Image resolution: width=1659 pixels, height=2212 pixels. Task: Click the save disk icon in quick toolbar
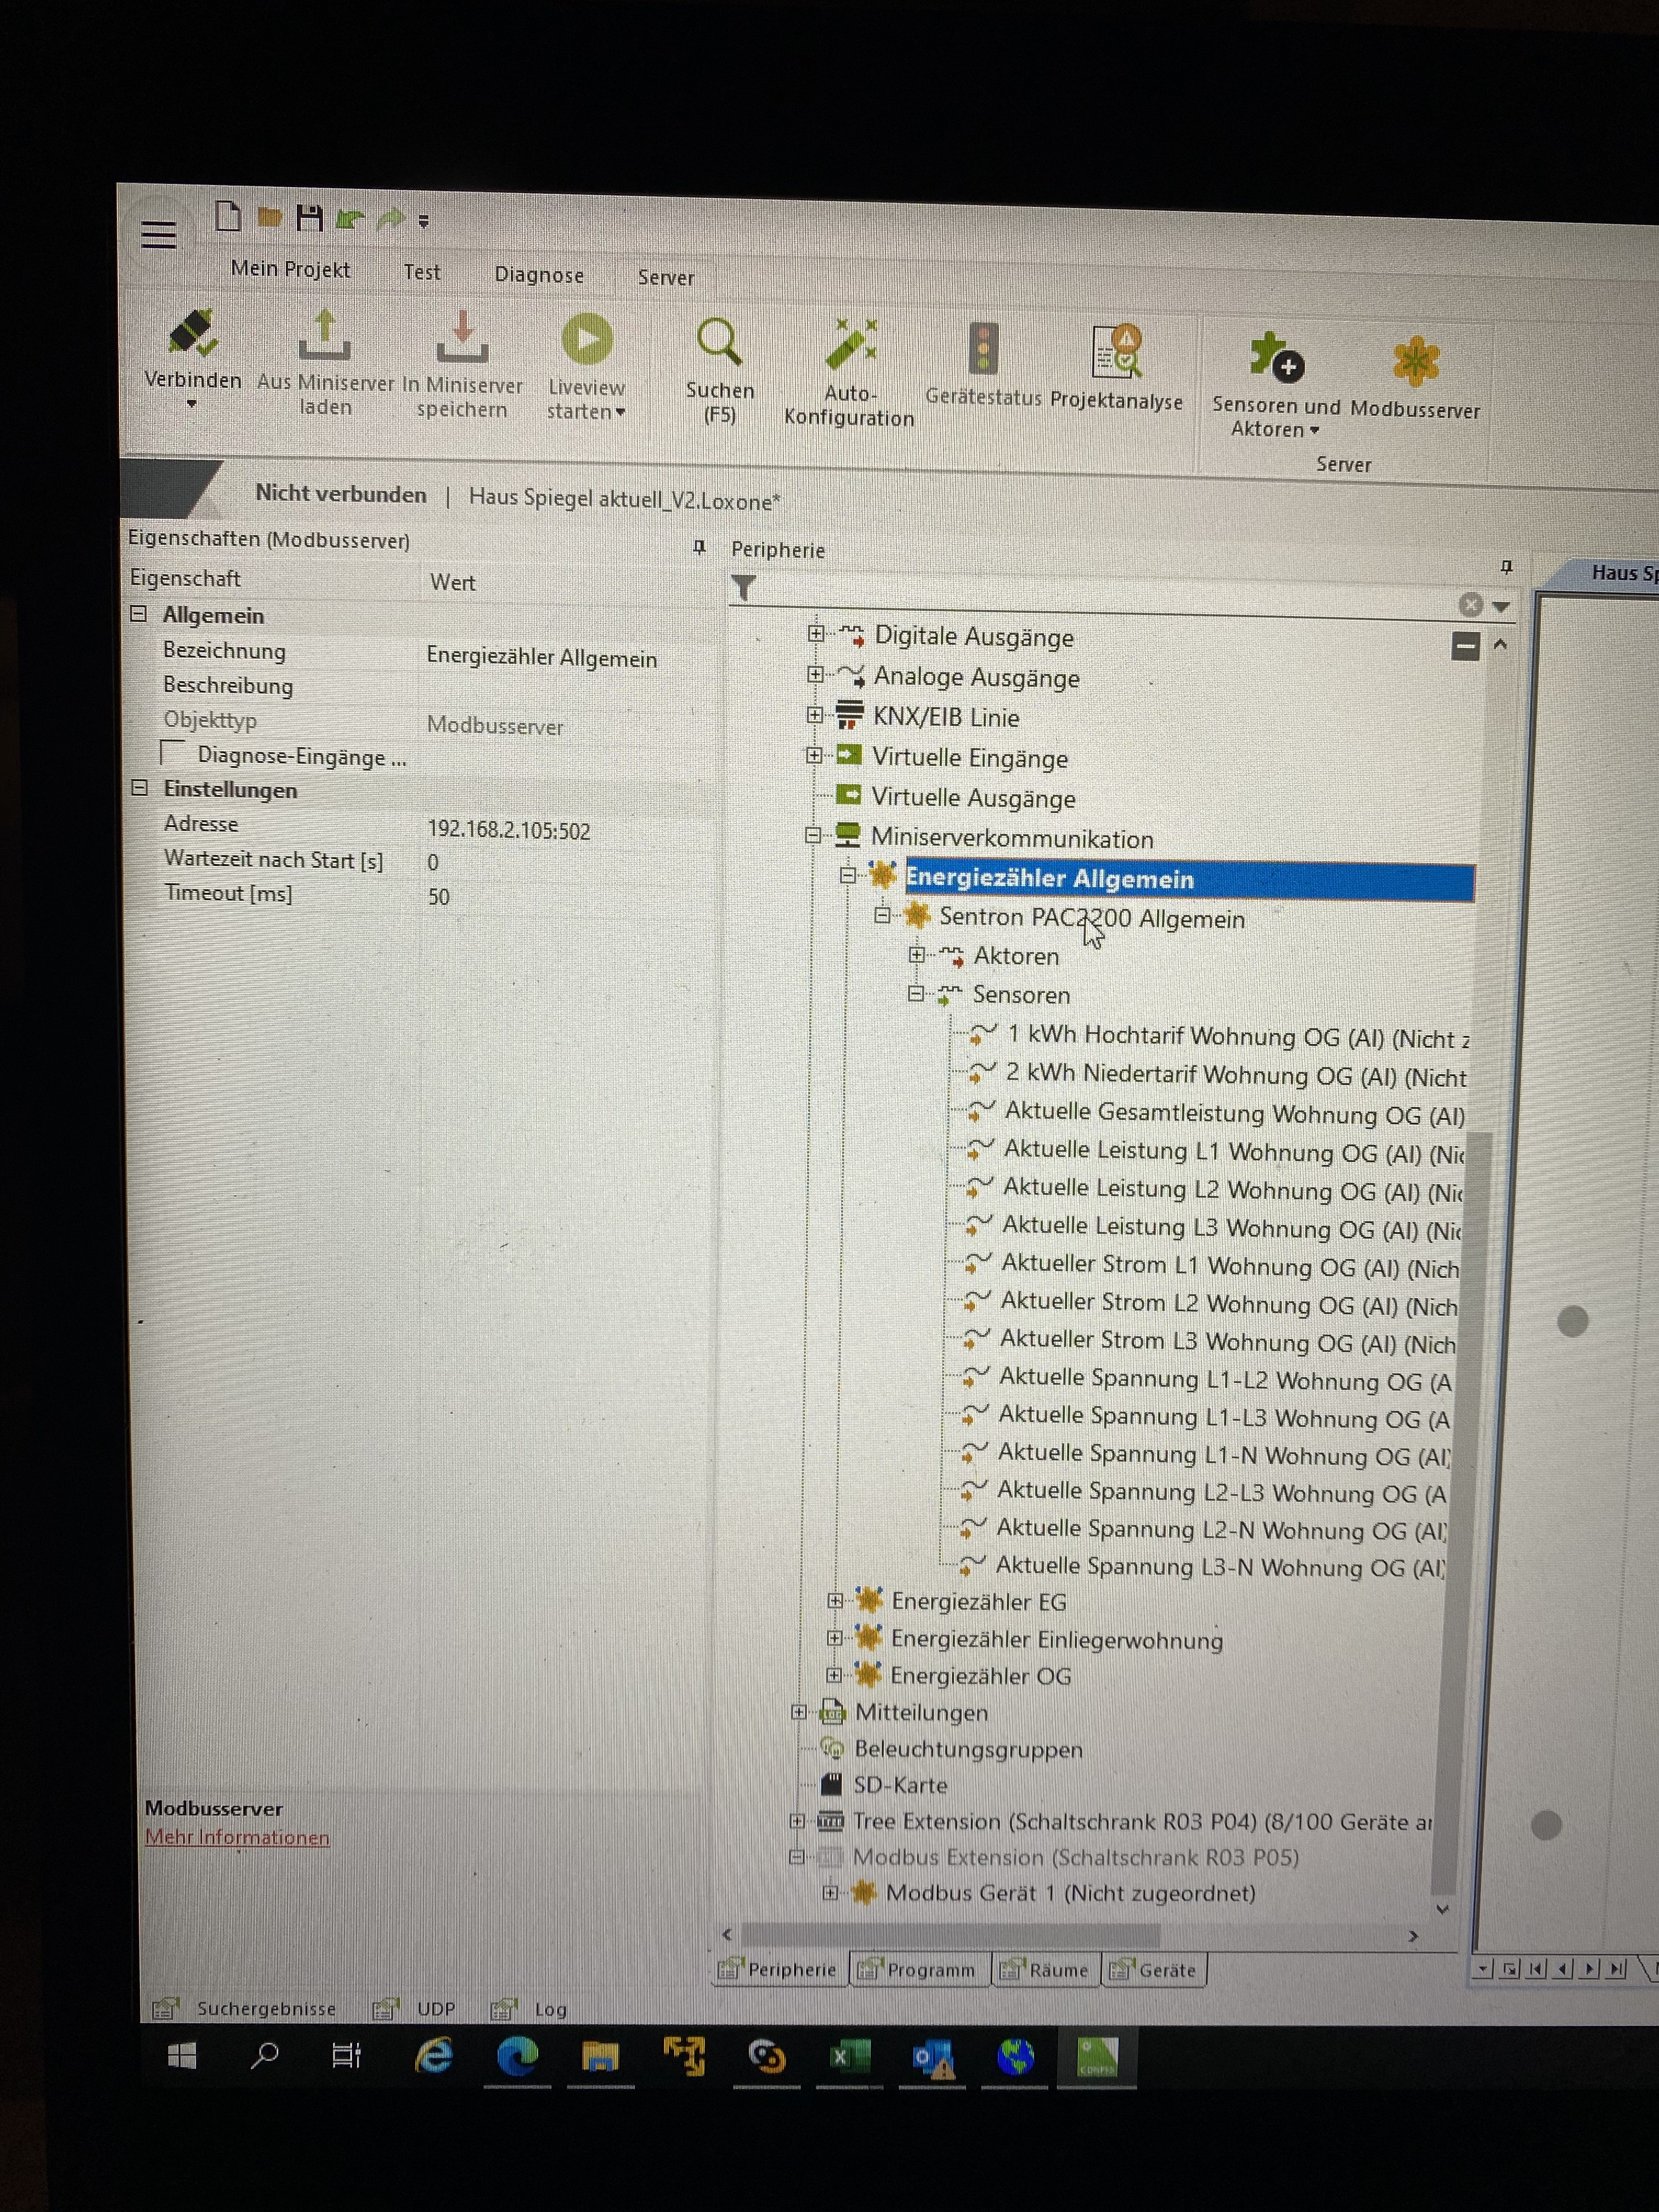click(x=309, y=217)
